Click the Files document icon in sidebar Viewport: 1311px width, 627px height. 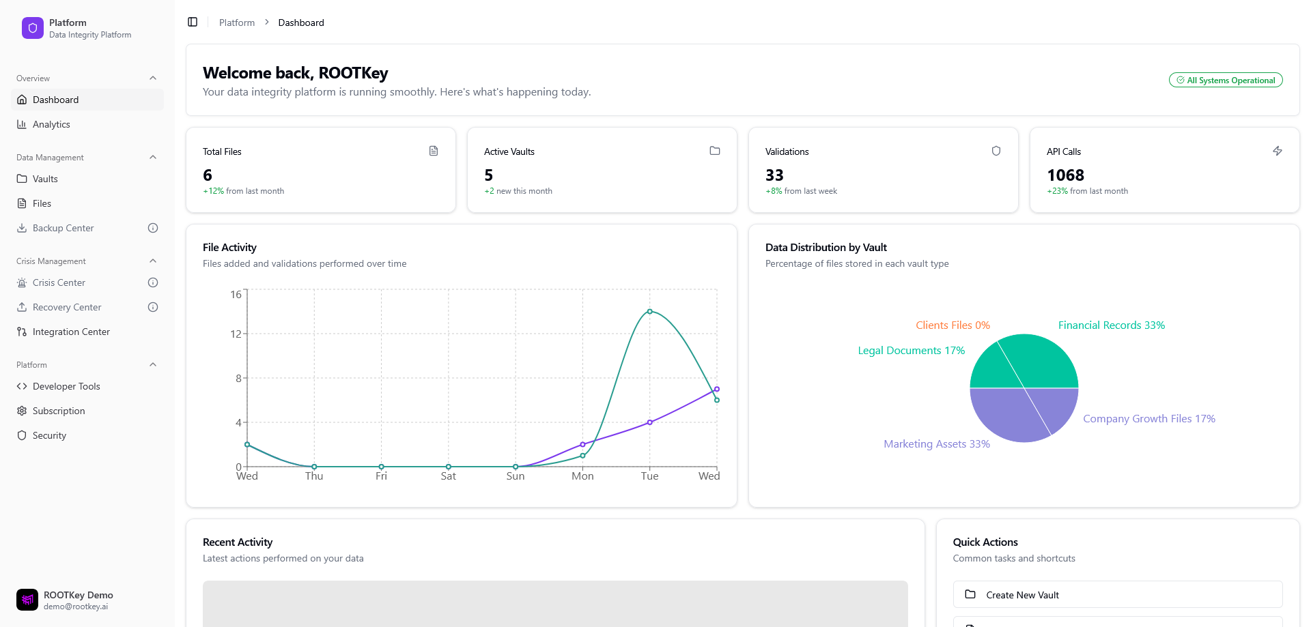tap(22, 203)
